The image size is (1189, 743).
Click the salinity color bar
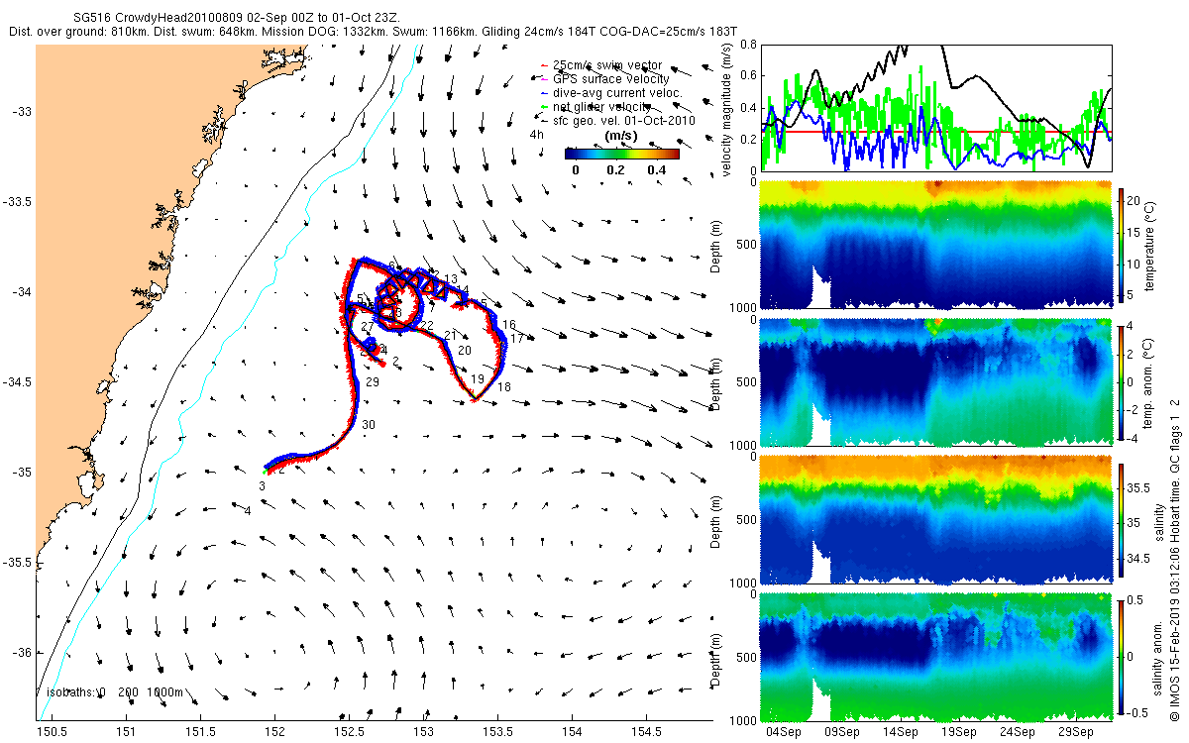[1121, 518]
